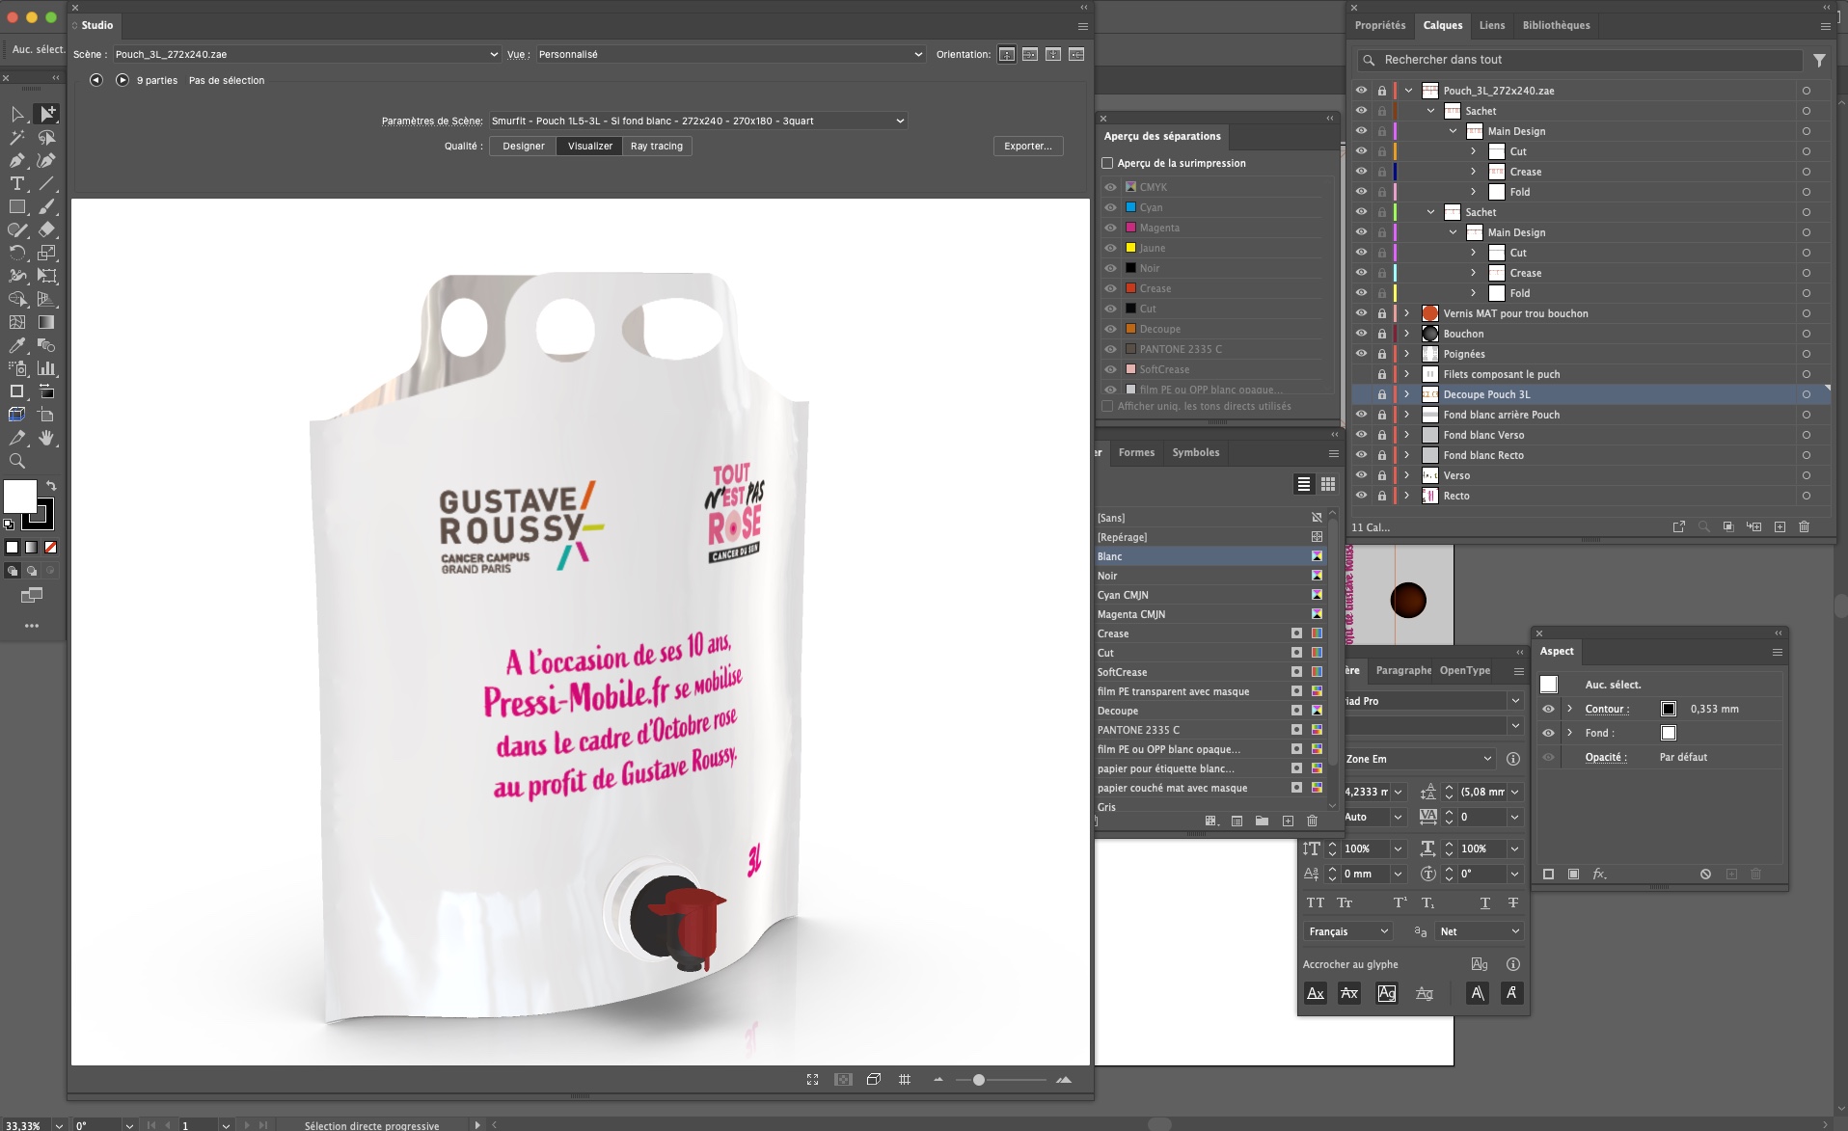Enable Aperçu de la surimpression checkbox
Screen dimensions: 1848x1131
(1107, 163)
